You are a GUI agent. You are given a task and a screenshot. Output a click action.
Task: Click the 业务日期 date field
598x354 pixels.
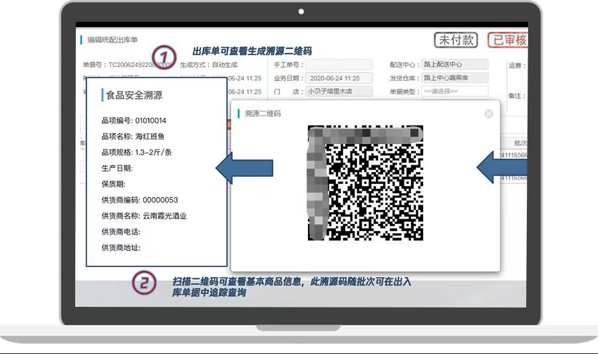[x=339, y=78]
